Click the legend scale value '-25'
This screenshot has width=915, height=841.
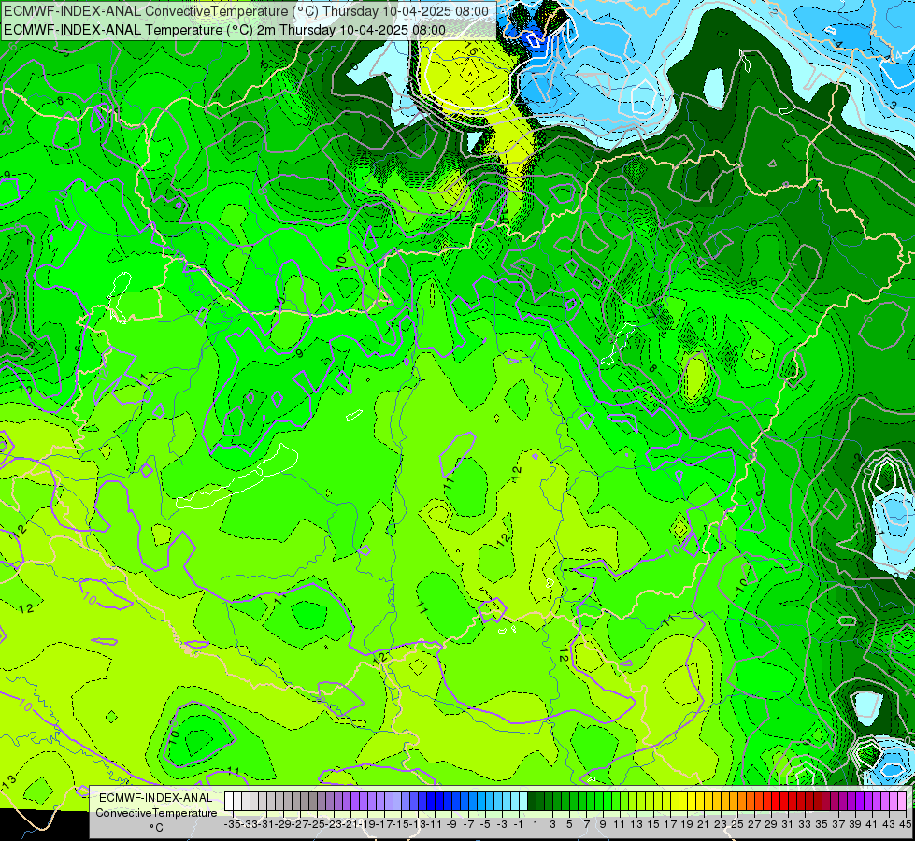[317, 824]
